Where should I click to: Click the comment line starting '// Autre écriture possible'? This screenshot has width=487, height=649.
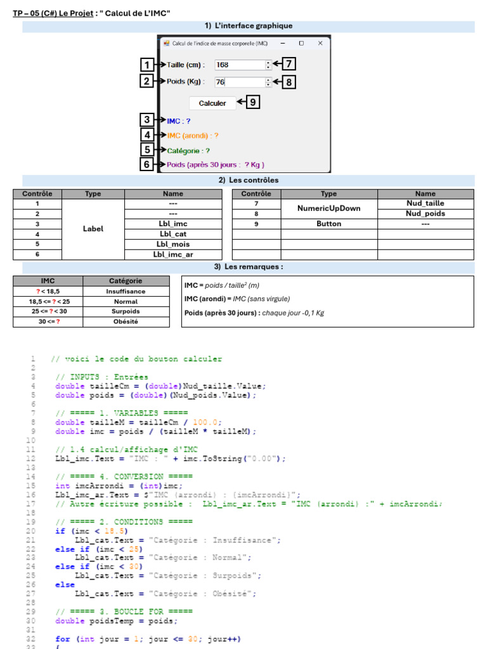pos(249,504)
